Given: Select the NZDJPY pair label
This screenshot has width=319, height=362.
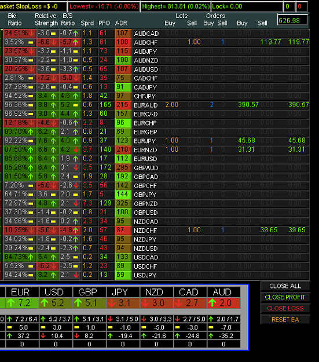Looking at the screenshot, I should (x=145, y=240).
